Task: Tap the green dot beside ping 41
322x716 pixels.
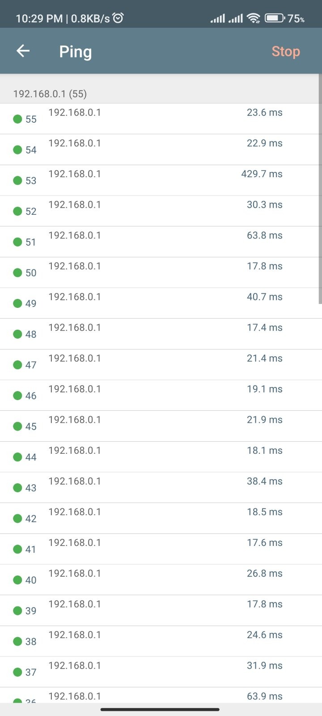Action: pos(17,549)
